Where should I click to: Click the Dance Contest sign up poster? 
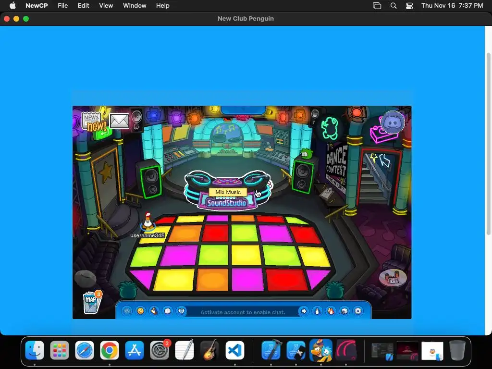336,168
